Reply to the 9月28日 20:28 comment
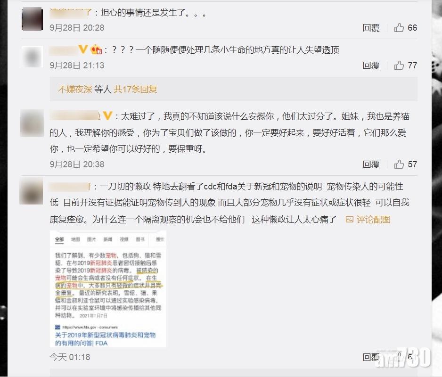This screenshot has width=442, height=377. 371,28
